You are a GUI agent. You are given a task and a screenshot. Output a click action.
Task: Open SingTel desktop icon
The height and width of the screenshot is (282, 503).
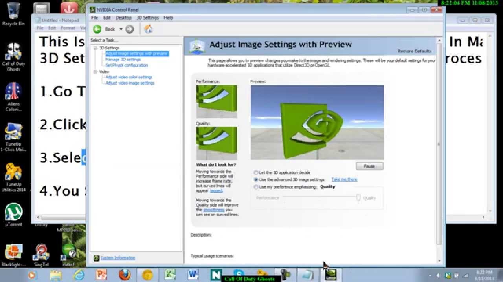click(41, 255)
